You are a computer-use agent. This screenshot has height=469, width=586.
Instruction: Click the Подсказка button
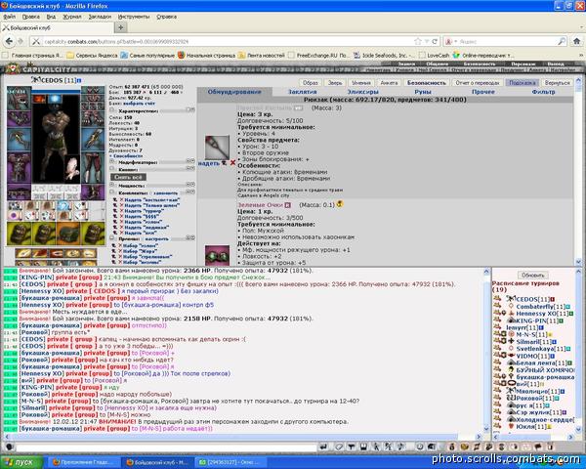click(x=523, y=83)
